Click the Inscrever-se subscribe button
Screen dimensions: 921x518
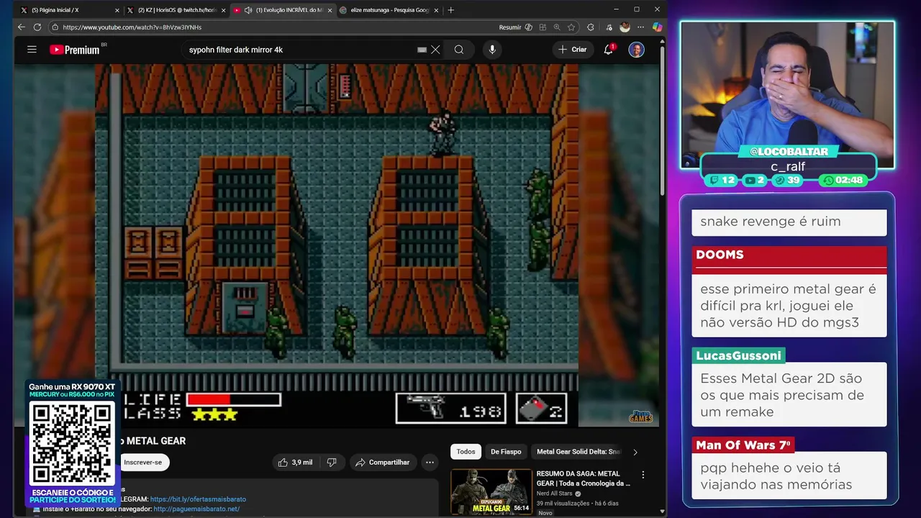(142, 462)
